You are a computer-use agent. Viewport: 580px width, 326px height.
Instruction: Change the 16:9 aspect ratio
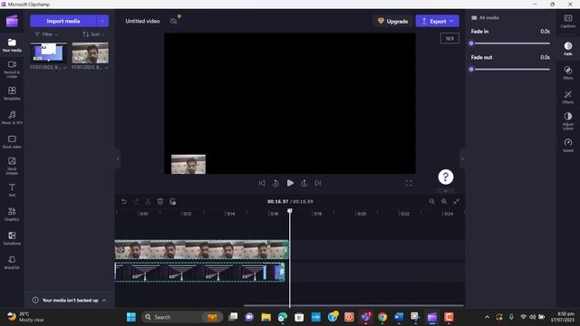pyautogui.click(x=449, y=38)
